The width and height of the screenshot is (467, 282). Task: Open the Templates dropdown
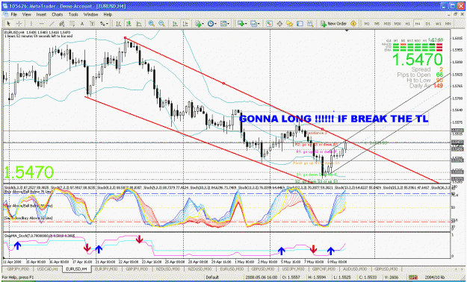pyautogui.click(x=225, y=24)
